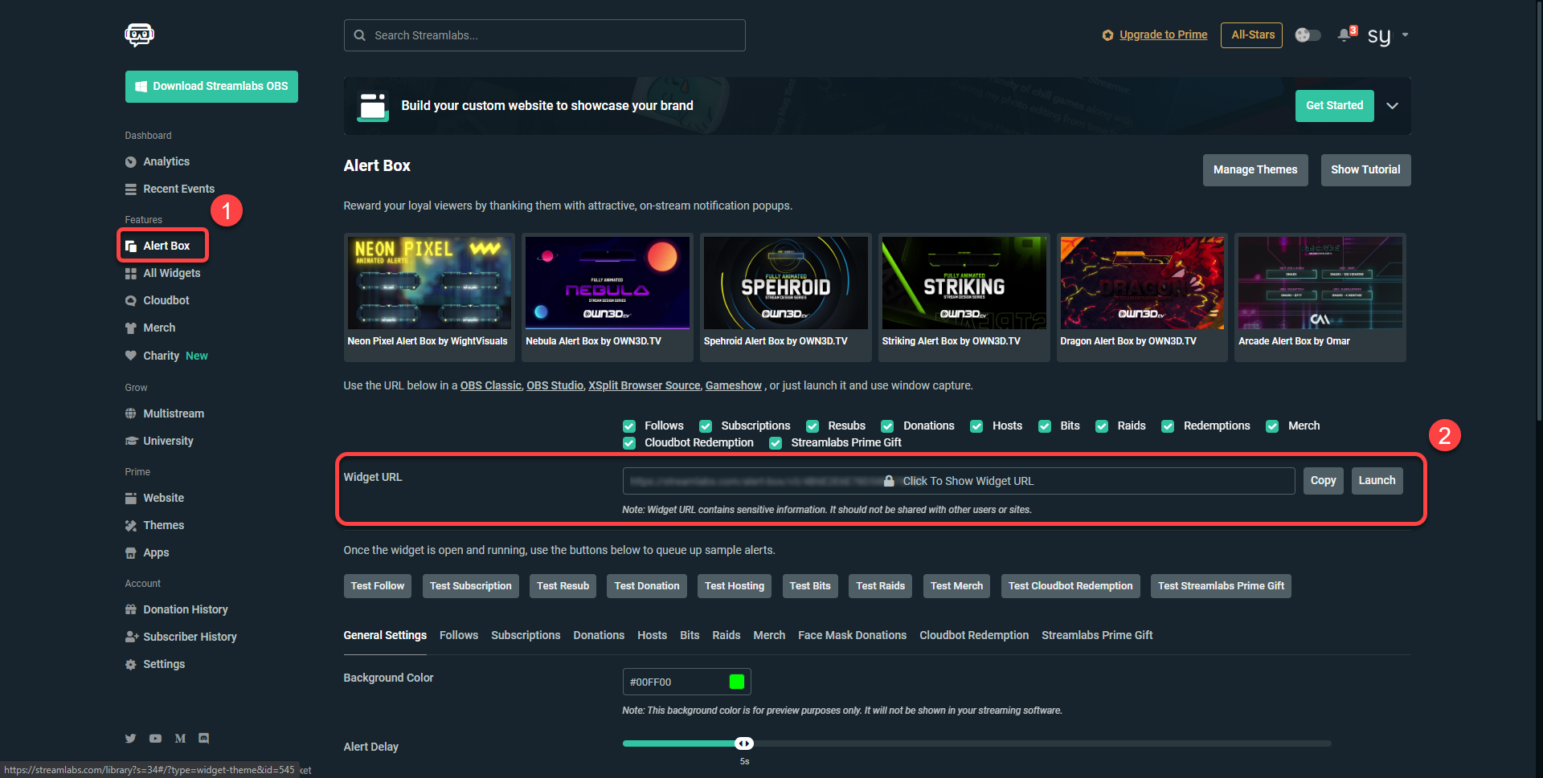Select the General Settings tab
The height and width of the screenshot is (778, 1543).
[385, 635]
